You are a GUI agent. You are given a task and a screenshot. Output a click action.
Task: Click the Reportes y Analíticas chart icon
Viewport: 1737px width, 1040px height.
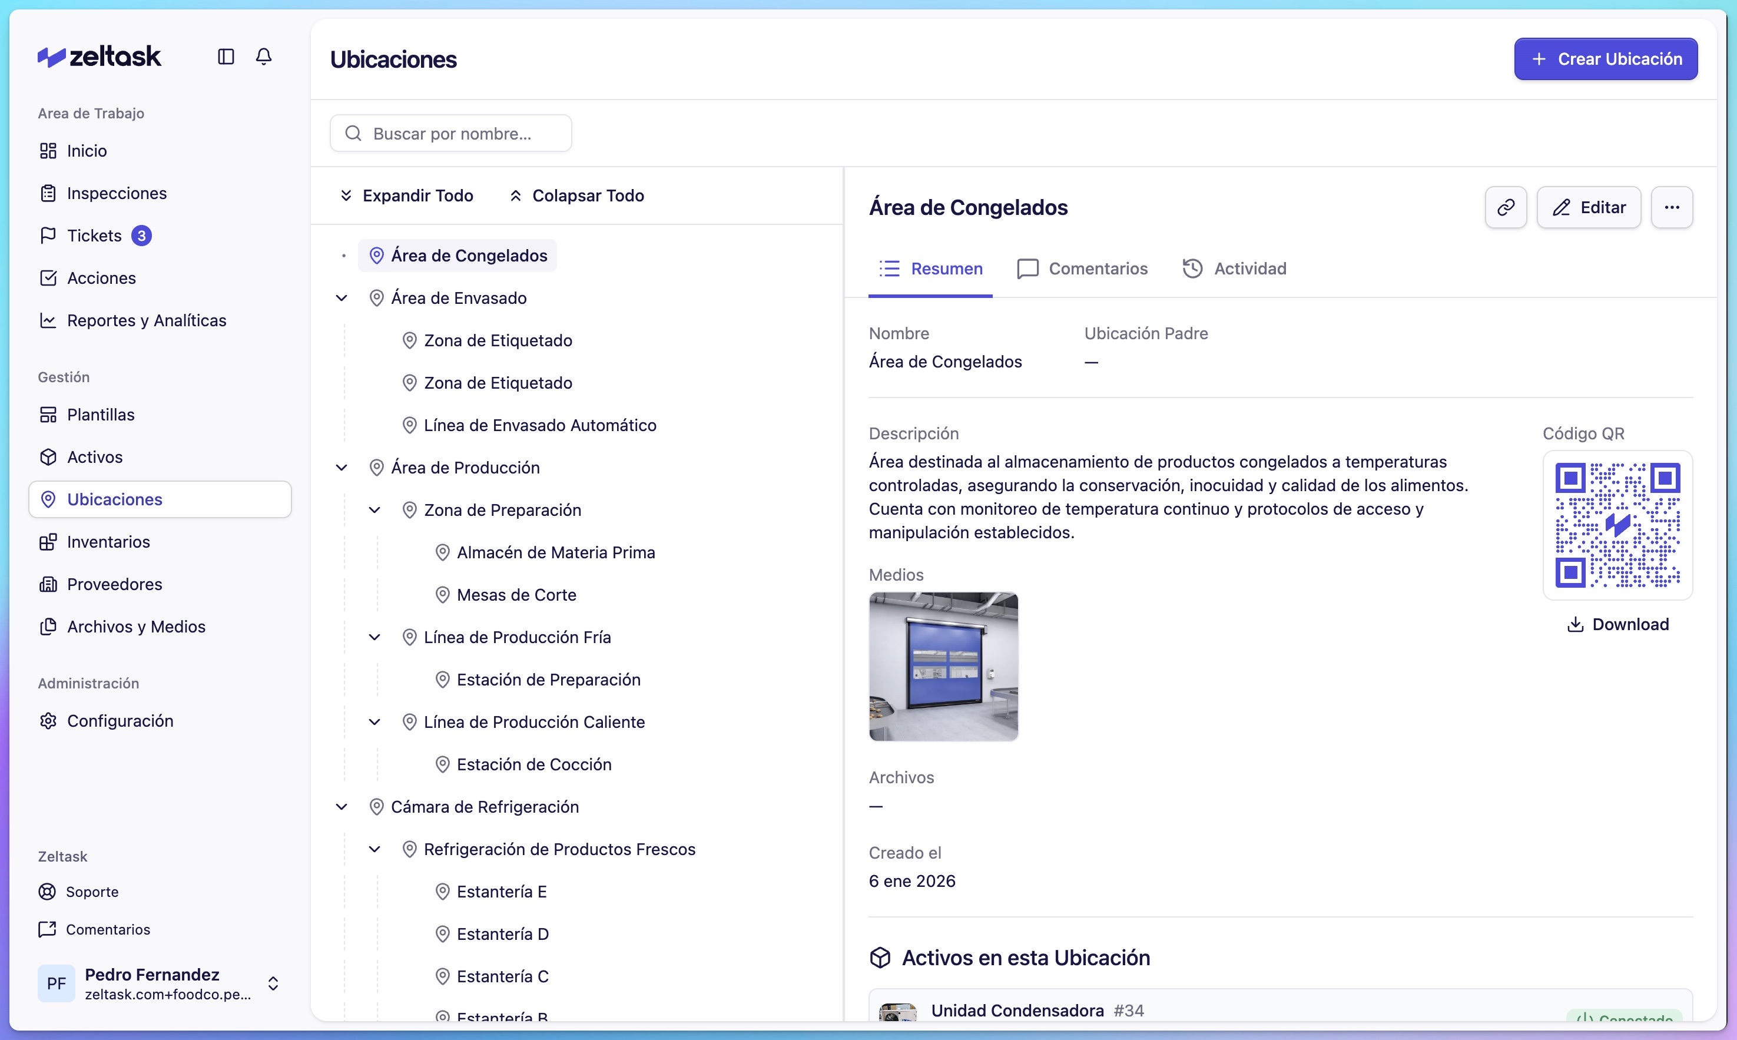(48, 320)
